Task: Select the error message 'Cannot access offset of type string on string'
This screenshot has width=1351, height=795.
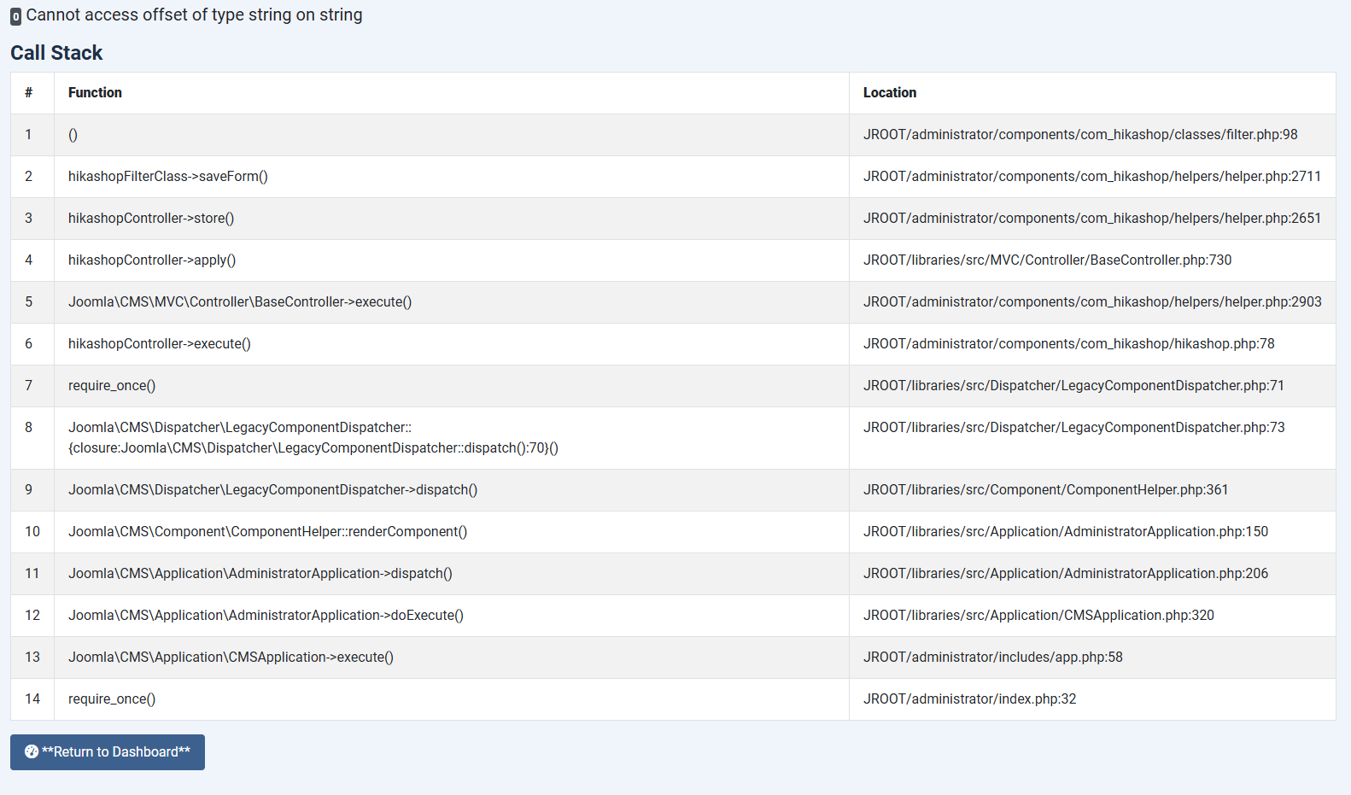Action: point(194,15)
